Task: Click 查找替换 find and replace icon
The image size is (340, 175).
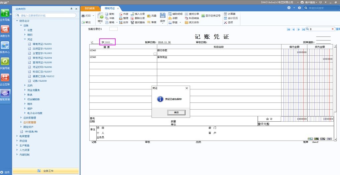Action: 132,22
